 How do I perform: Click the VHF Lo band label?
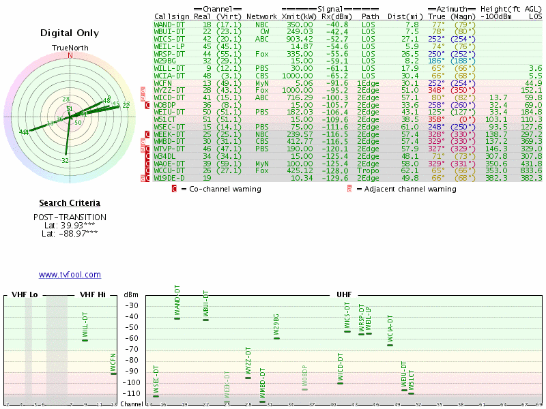coord(25,294)
